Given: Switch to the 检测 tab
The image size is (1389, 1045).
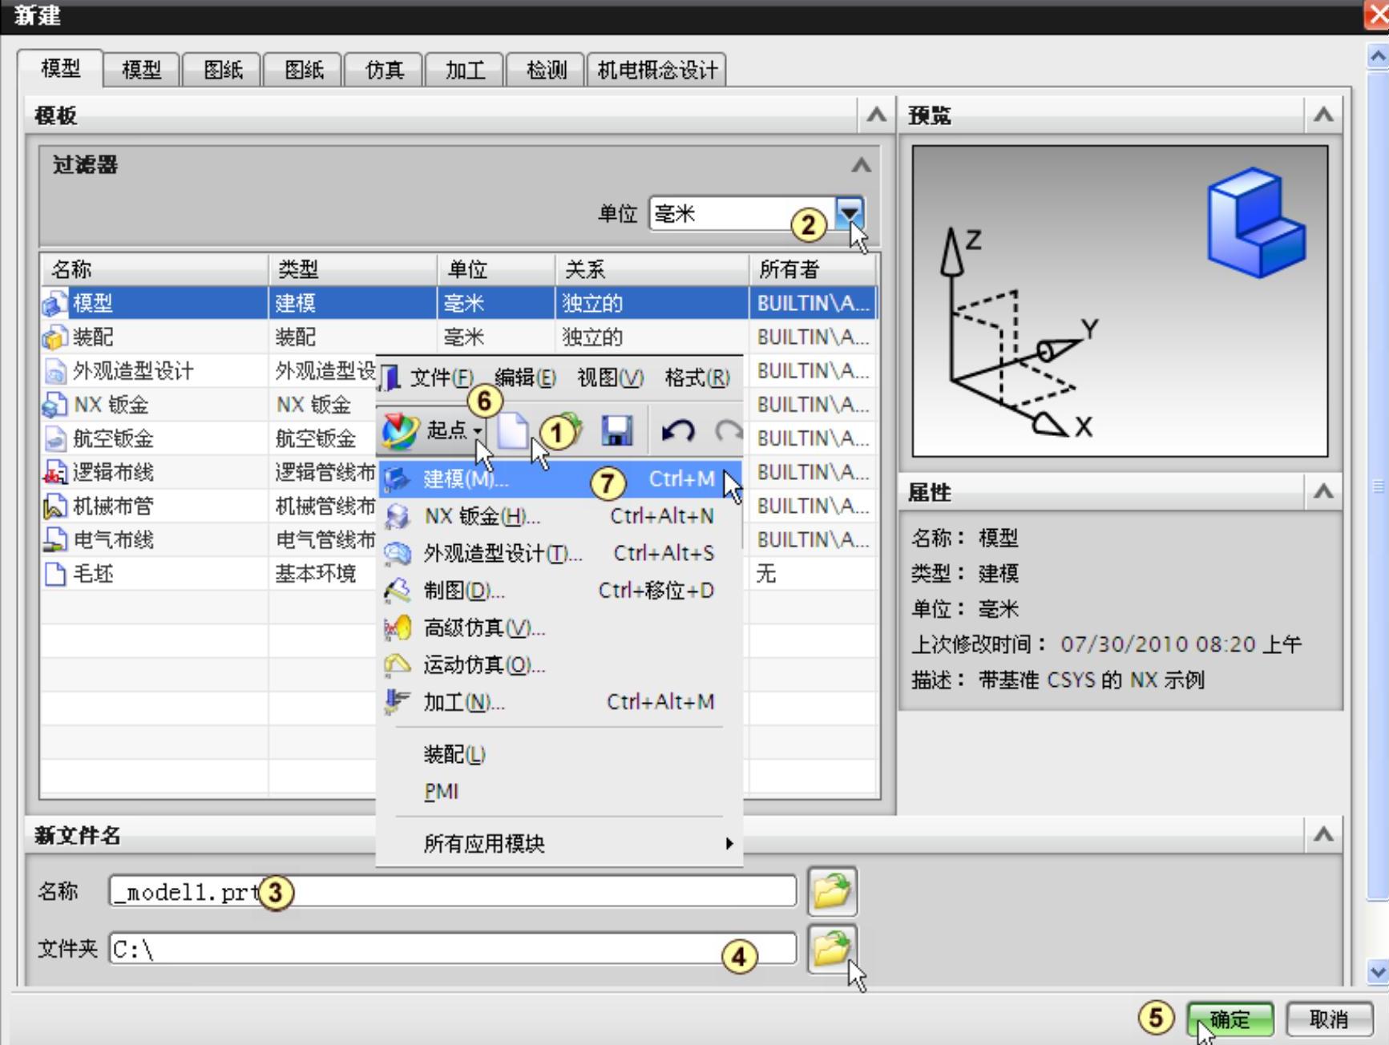Looking at the screenshot, I should pyautogui.click(x=547, y=70).
